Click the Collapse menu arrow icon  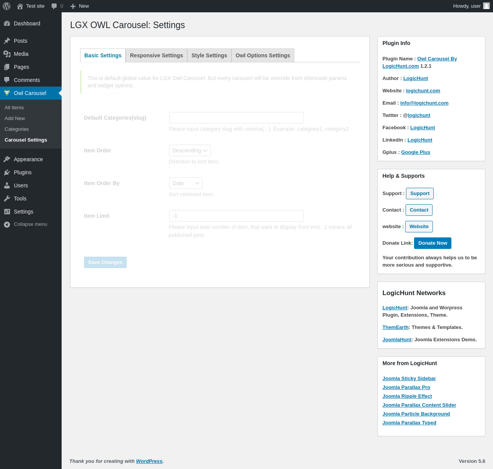[7, 225]
